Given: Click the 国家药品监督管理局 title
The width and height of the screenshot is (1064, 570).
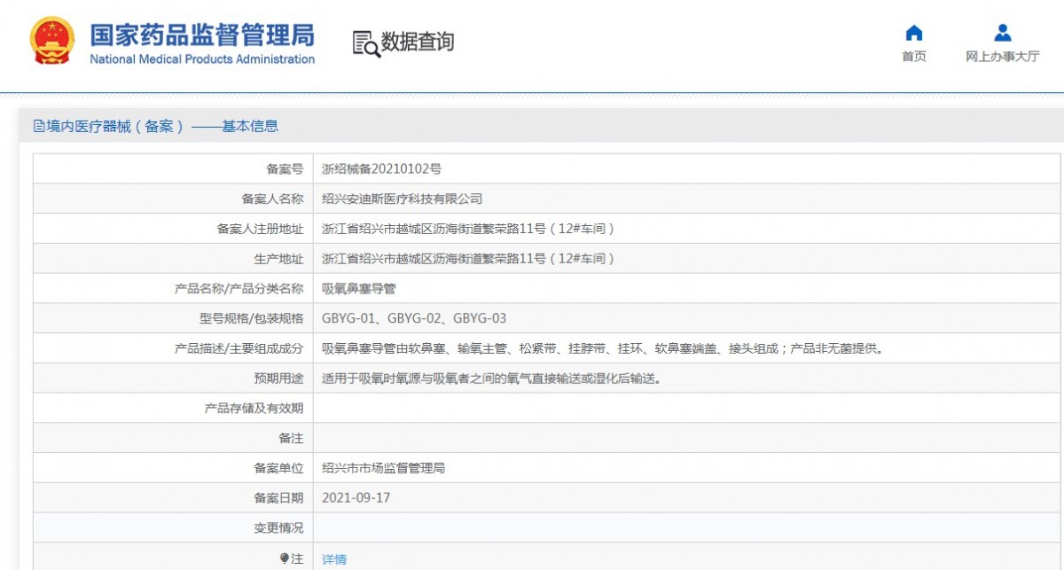Looking at the screenshot, I should point(202,35).
